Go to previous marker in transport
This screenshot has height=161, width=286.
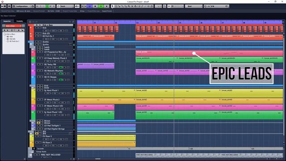[x=82, y=6]
